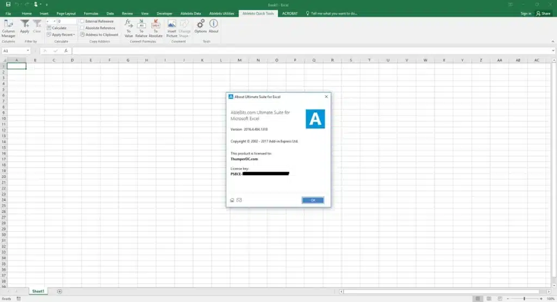Enable the Absolute Reference checkbox
557x302 pixels.
coord(82,28)
